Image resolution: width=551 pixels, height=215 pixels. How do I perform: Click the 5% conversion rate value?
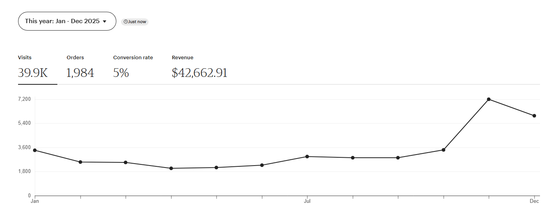[121, 73]
